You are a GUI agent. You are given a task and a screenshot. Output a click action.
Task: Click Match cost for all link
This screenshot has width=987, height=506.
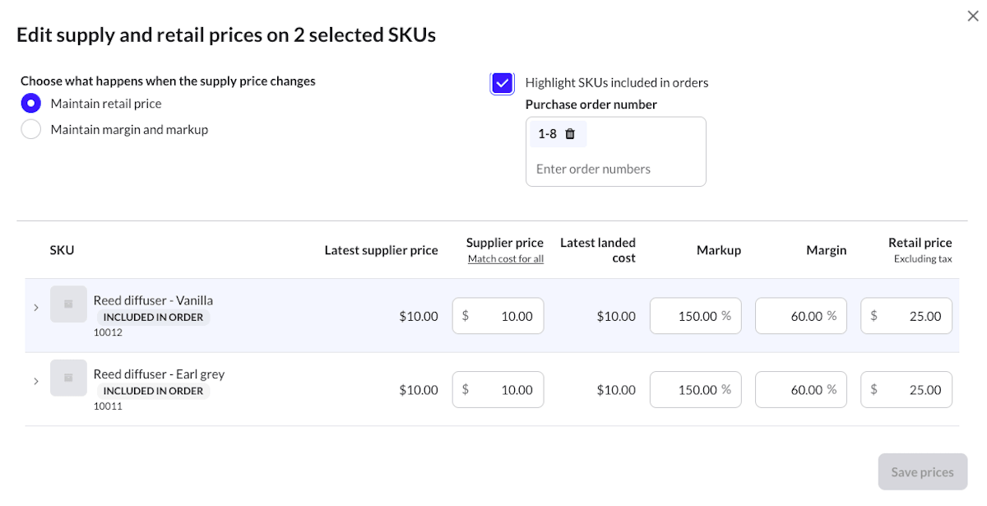point(506,258)
